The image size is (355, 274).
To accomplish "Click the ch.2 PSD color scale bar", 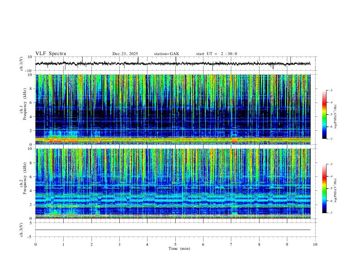I will (x=325, y=188).
